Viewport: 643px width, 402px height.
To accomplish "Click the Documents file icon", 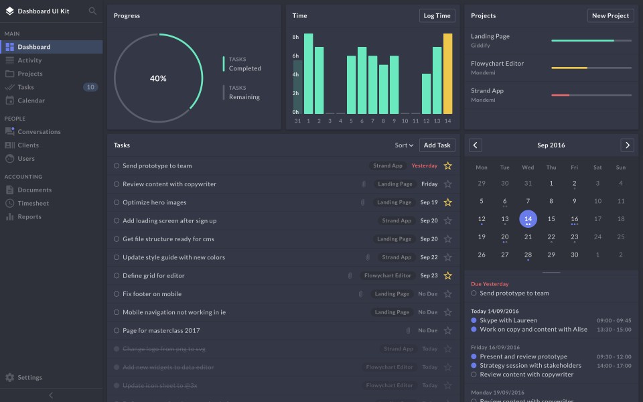I will click(10, 190).
